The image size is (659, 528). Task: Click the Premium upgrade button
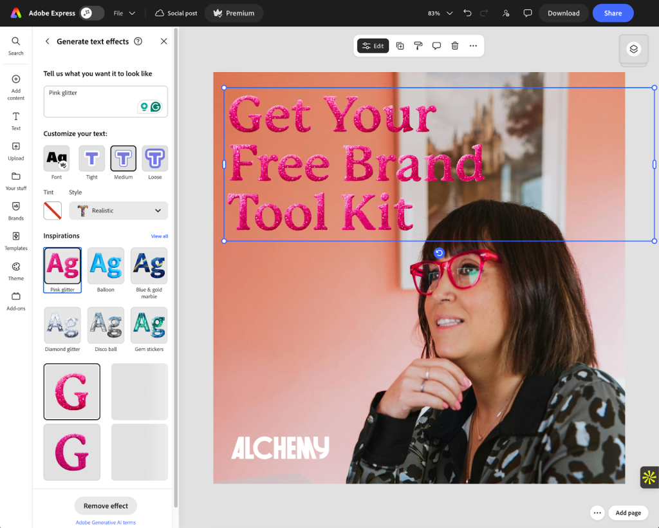(234, 13)
